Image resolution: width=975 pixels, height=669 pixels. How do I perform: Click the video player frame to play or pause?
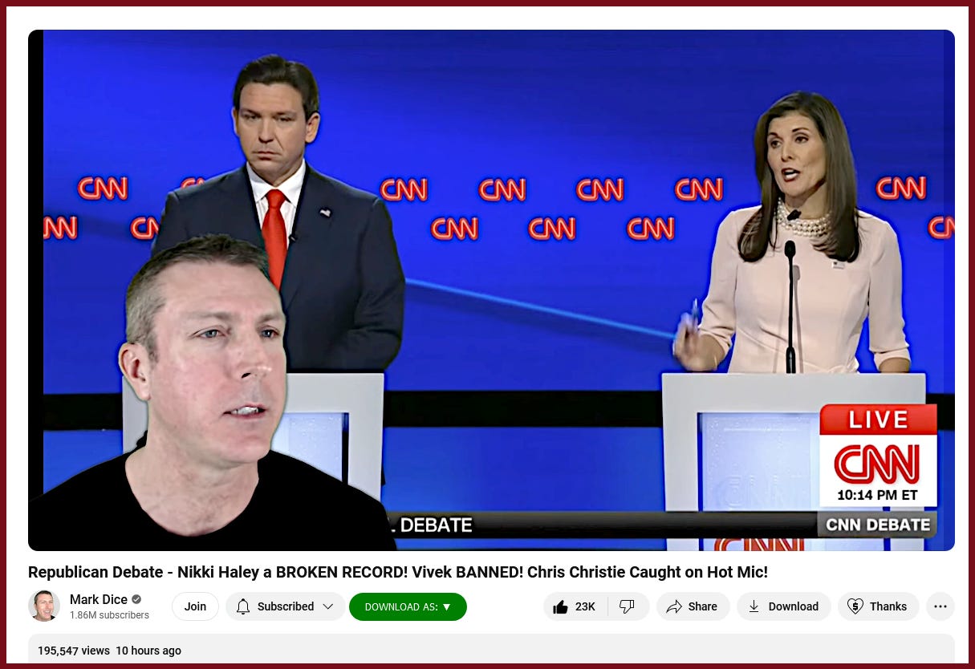tap(491, 290)
